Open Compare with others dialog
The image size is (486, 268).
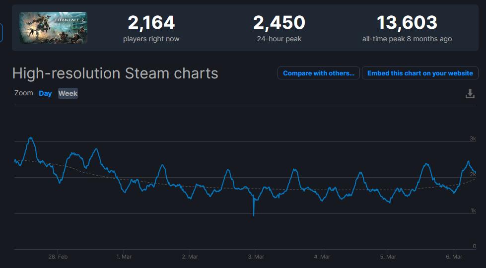tap(318, 73)
